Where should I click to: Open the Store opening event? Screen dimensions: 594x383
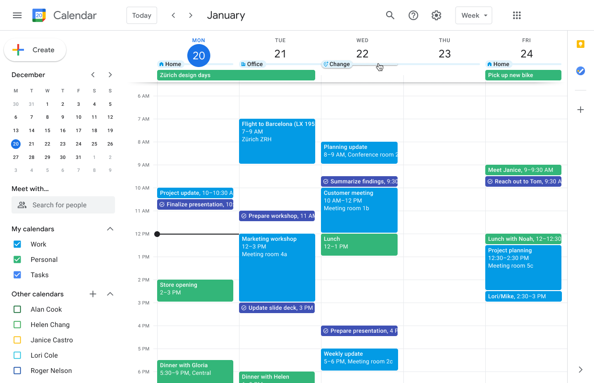click(x=195, y=291)
